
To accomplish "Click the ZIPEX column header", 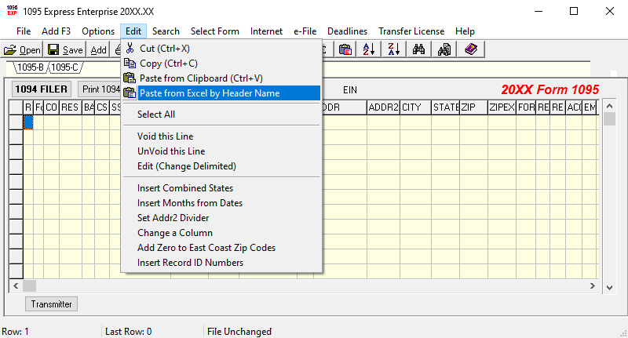I will pyautogui.click(x=502, y=107).
